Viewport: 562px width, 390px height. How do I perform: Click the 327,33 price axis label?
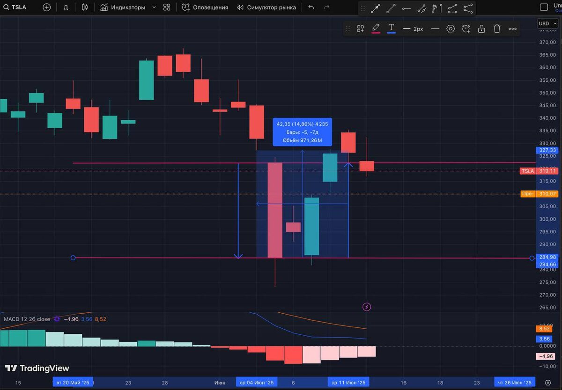(x=547, y=150)
